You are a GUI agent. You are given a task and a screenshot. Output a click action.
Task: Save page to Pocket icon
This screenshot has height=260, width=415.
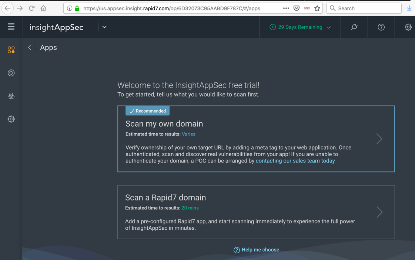click(297, 8)
